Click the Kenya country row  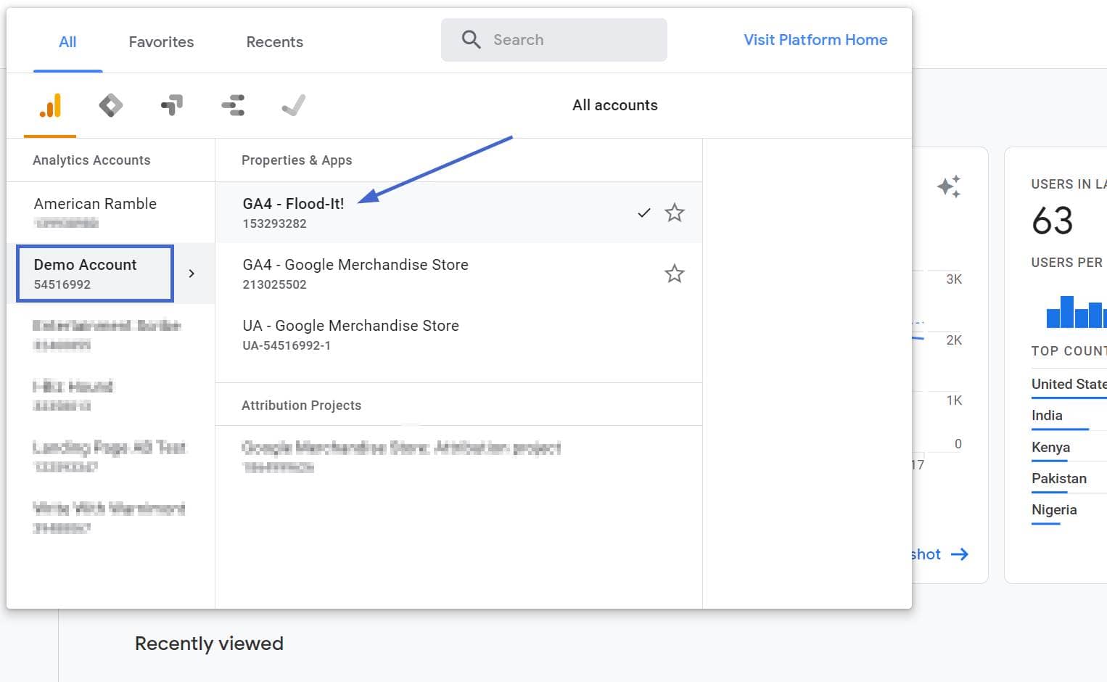click(1069, 447)
